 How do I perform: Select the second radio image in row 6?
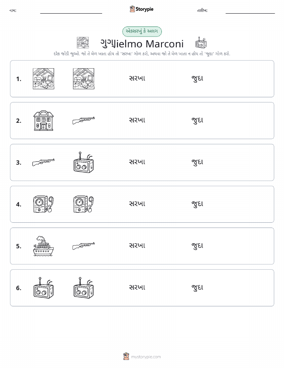[84, 288]
